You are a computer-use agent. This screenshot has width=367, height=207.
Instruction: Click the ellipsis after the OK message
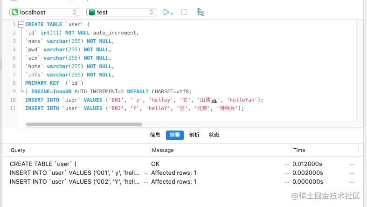click(x=287, y=165)
